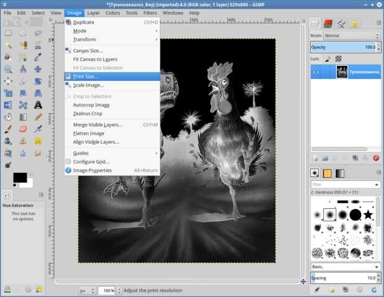Select the Scissors Select tool
This screenshot has height=297, width=384.
pyautogui.click(x=38, y=45)
